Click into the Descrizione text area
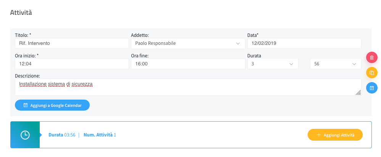Screen dimensions: 381x157 [x=188, y=87]
